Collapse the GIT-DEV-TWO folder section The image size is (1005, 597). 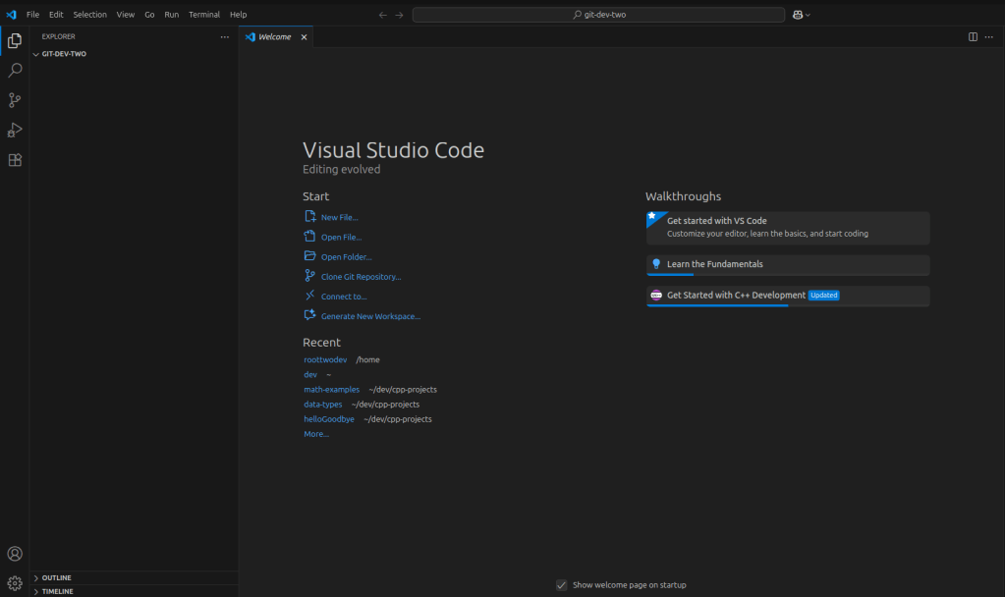tap(63, 54)
